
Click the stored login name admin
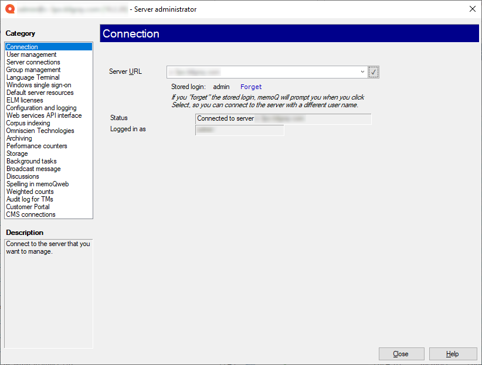[x=221, y=87]
